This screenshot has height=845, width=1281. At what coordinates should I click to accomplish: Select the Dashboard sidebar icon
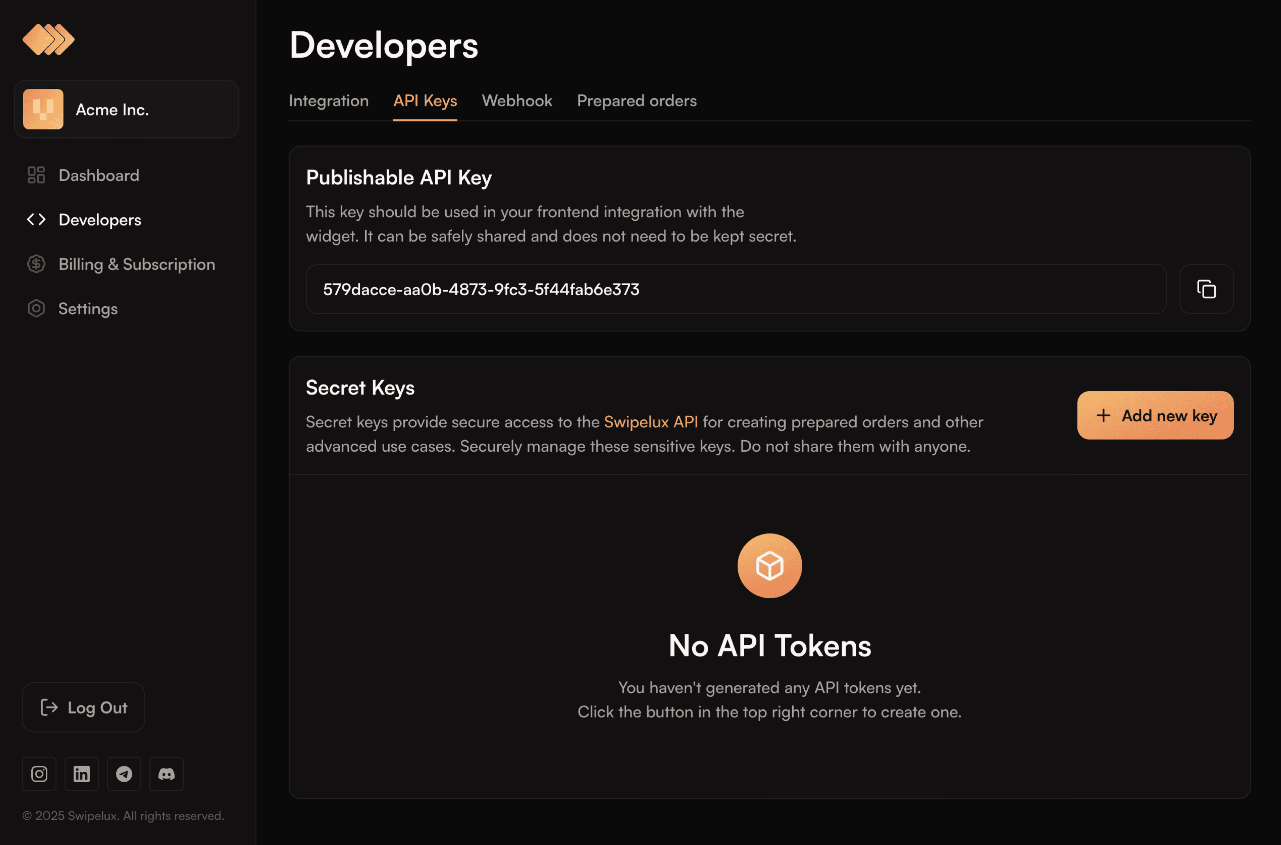click(36, 174)
